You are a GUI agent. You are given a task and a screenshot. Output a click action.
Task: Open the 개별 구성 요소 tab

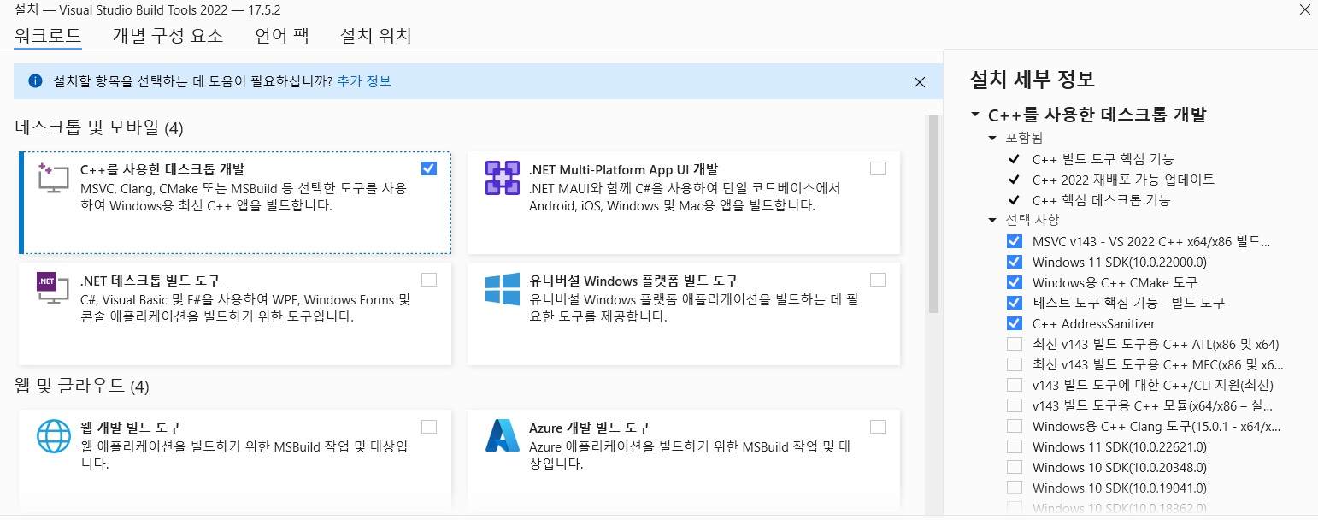coord(168,36)
